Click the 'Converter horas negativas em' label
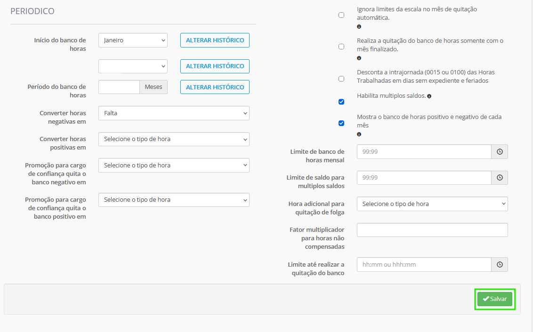 click(63, 118)
